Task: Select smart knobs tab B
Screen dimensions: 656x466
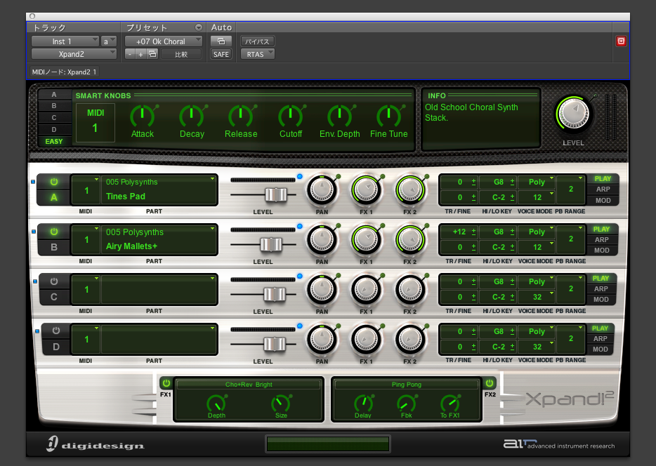Action: click(54, 106)
